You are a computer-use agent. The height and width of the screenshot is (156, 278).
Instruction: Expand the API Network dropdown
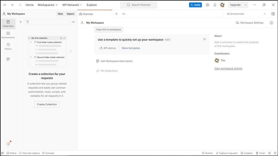pos(72,5)
